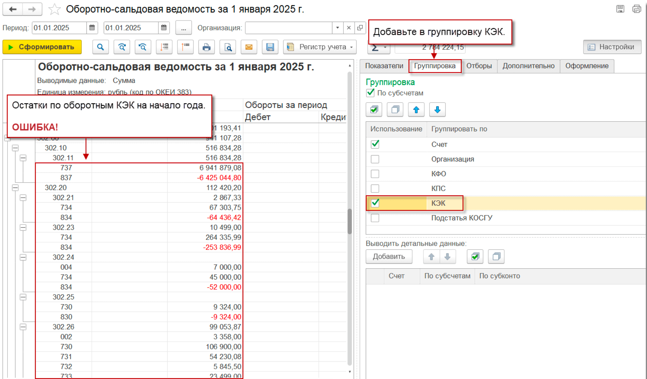Click the report vertical scrollbar thumb
Viewport: 647px width, 379px height.
pos(350,221)
